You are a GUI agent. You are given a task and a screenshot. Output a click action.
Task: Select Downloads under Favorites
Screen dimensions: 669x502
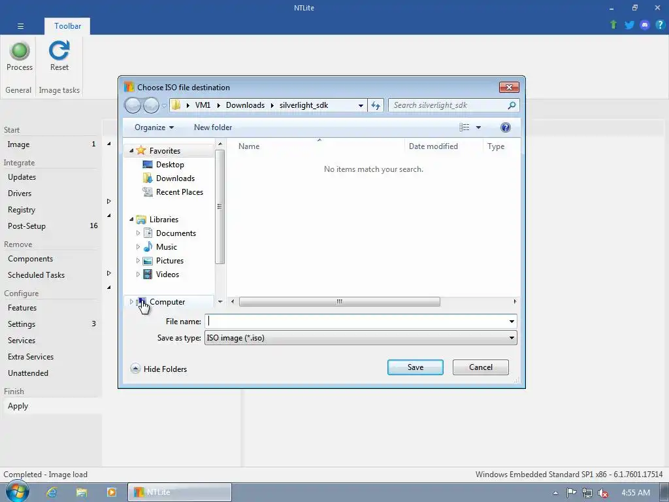(175, 178)
